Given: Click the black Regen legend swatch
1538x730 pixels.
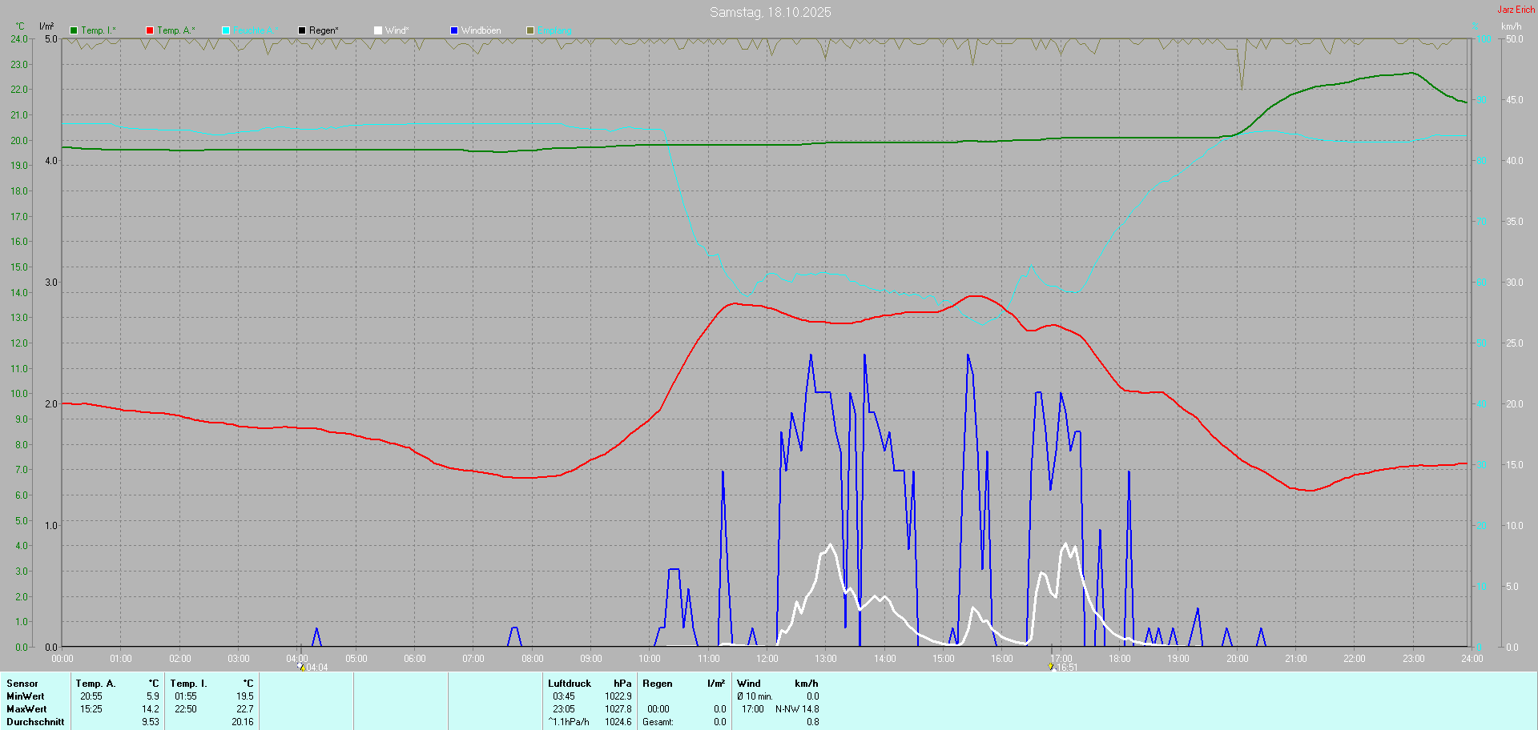Looking at the screenshot, I should (302, 30).
